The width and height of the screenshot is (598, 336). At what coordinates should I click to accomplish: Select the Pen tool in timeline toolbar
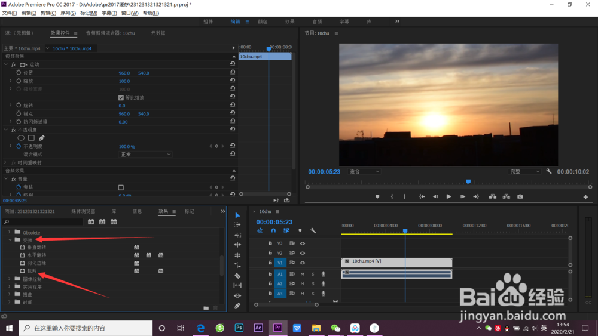pyautogui.click(x=237, y=306)
